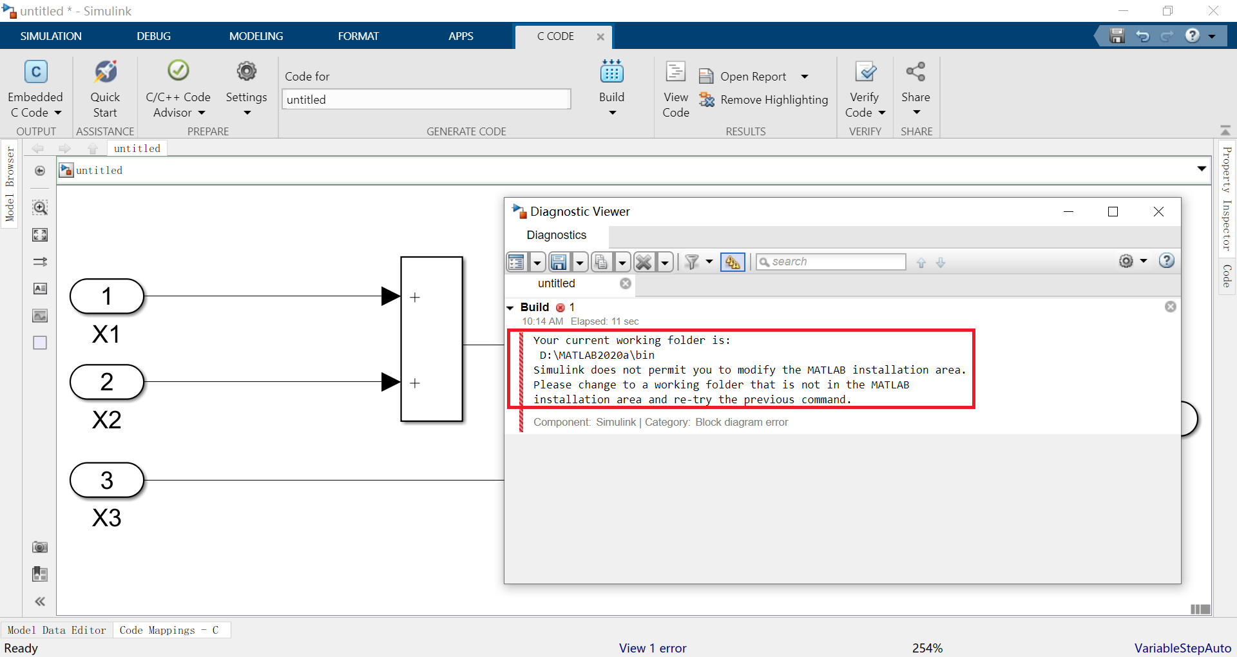Screen dimensions: 1237x657
Task: Close the C CODE tab
Action: click(x=600, y=37)
